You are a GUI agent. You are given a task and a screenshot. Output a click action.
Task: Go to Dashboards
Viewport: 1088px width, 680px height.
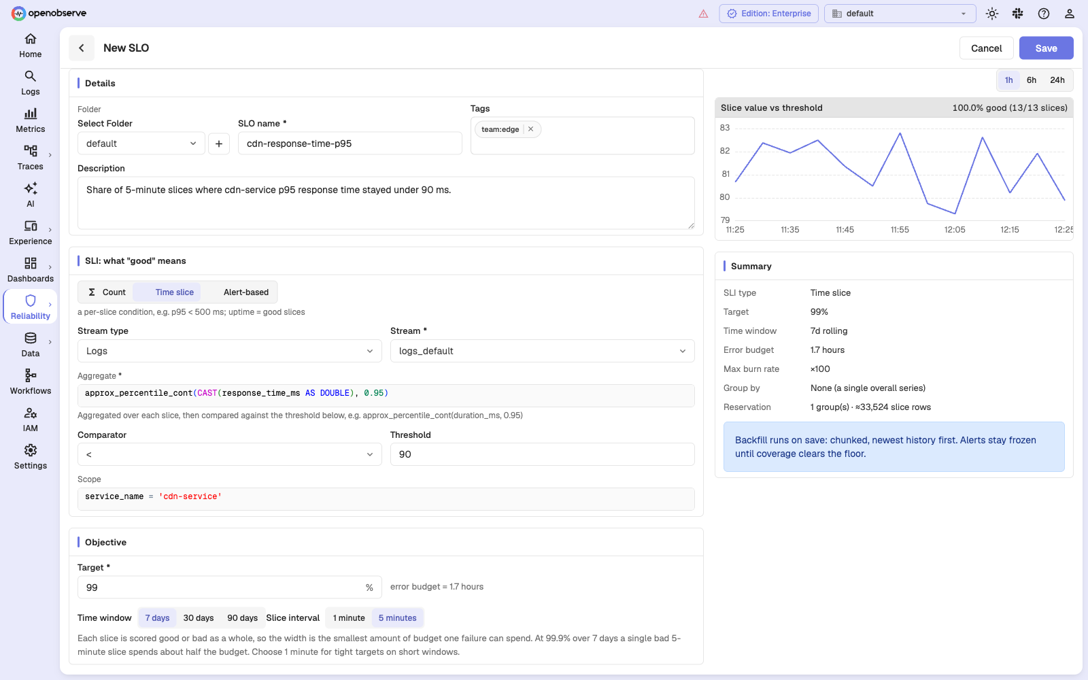(30, 270)
